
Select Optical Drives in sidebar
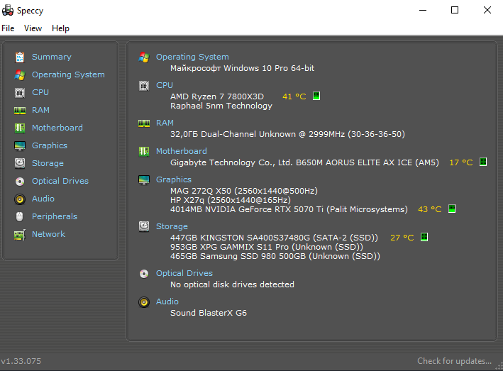(60, 181)
